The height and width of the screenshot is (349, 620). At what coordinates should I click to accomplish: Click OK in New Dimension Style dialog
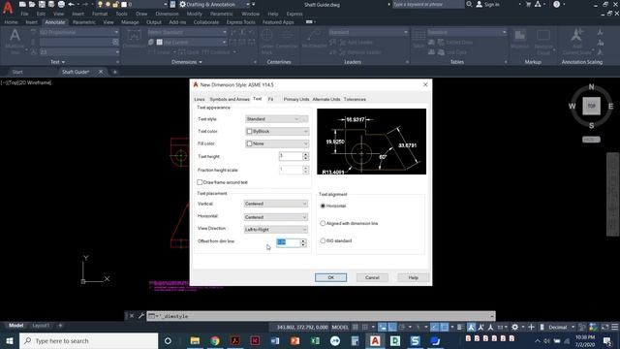click(331, 277)
